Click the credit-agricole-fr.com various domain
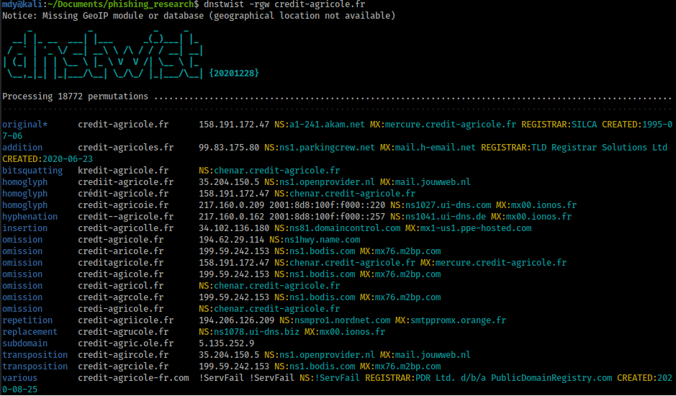 (133, 378)
